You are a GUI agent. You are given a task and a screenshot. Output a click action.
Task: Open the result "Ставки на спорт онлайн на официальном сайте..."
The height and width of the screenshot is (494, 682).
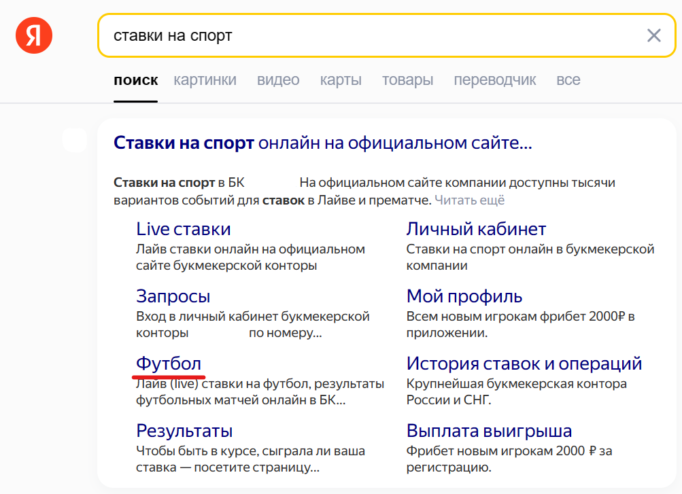click(x=323, y=143)
